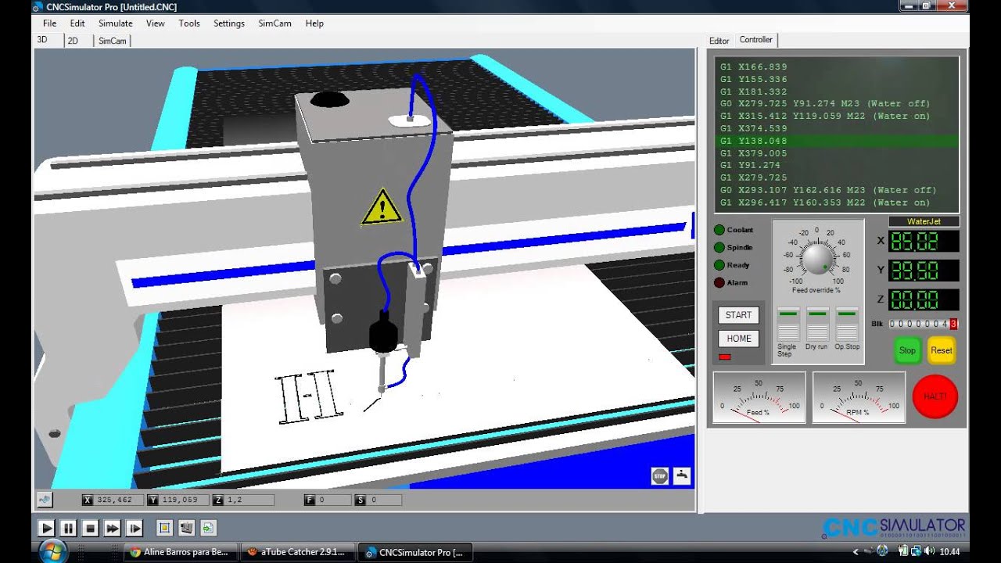Viewport: 1001px width, 563px height.
Task: Click the green Stop button
Action: point(907,350)
